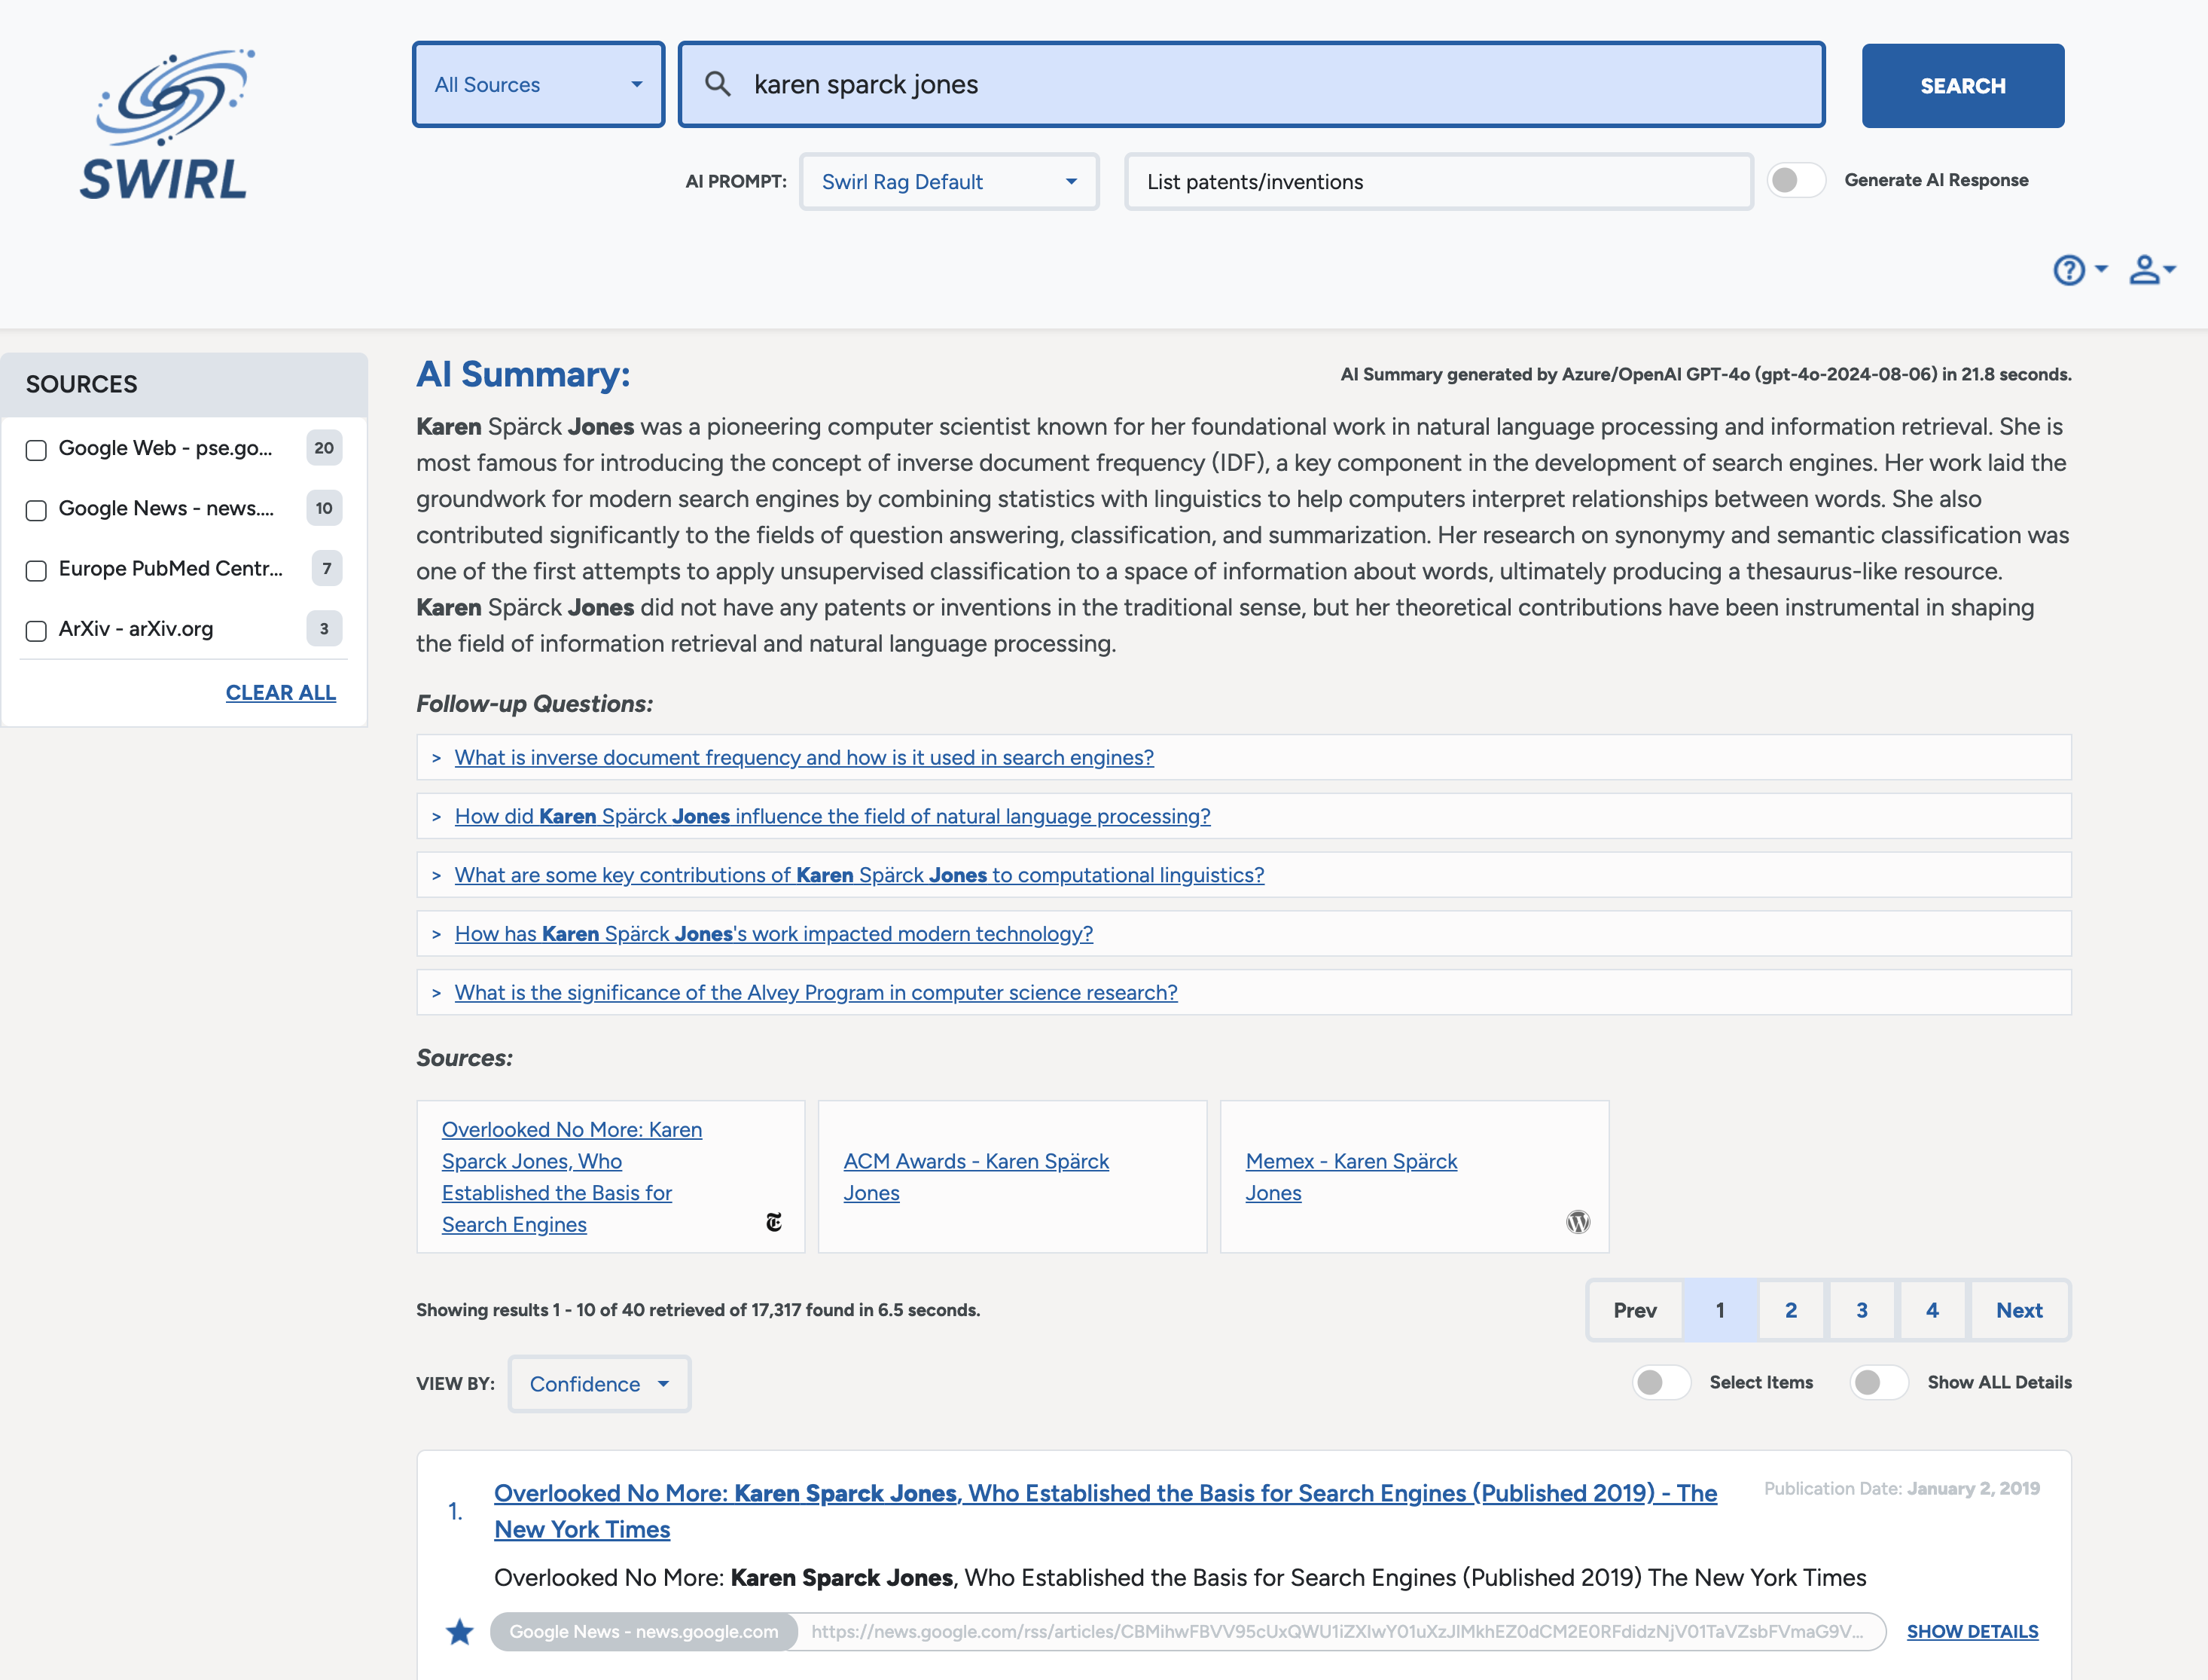Open the help question-mark menu
Viewport: 2208px width, 1680px height.
coord(2079,270)
